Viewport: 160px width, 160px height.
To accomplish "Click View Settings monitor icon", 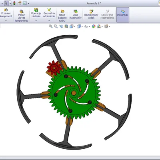I will [x=106, y=26].
